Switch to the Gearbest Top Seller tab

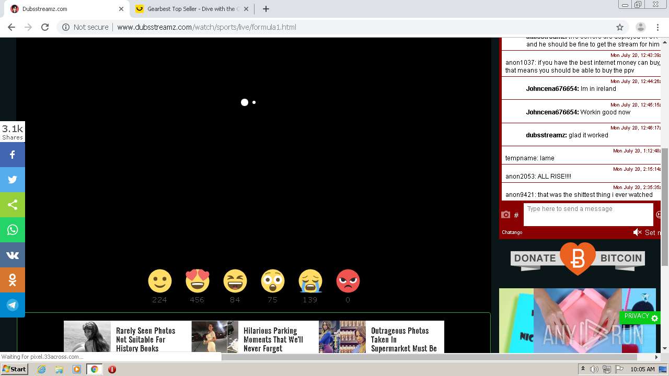tap(192, 9)
